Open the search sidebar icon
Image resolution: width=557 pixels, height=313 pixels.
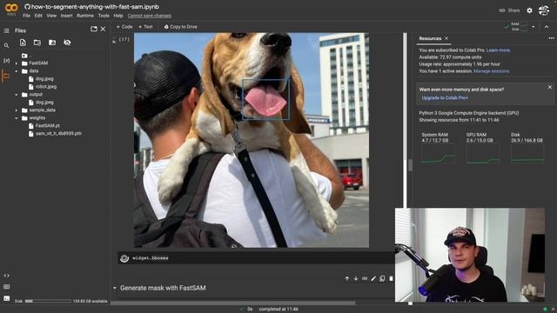tap(6, 46)
